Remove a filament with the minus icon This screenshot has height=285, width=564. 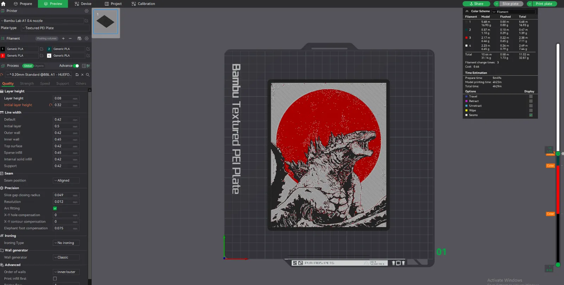70,38
